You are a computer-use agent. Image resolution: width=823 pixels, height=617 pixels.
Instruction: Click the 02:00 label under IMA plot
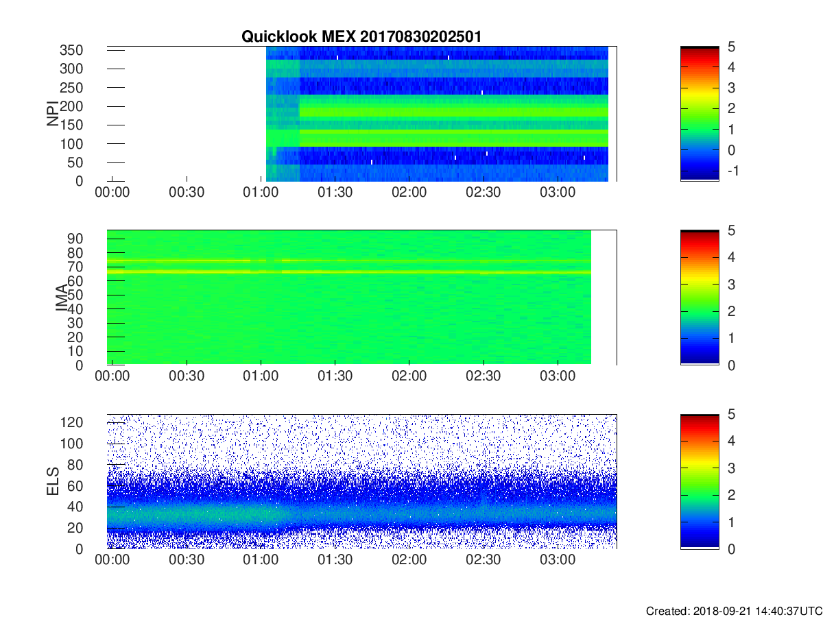click(x=409, y=376)
